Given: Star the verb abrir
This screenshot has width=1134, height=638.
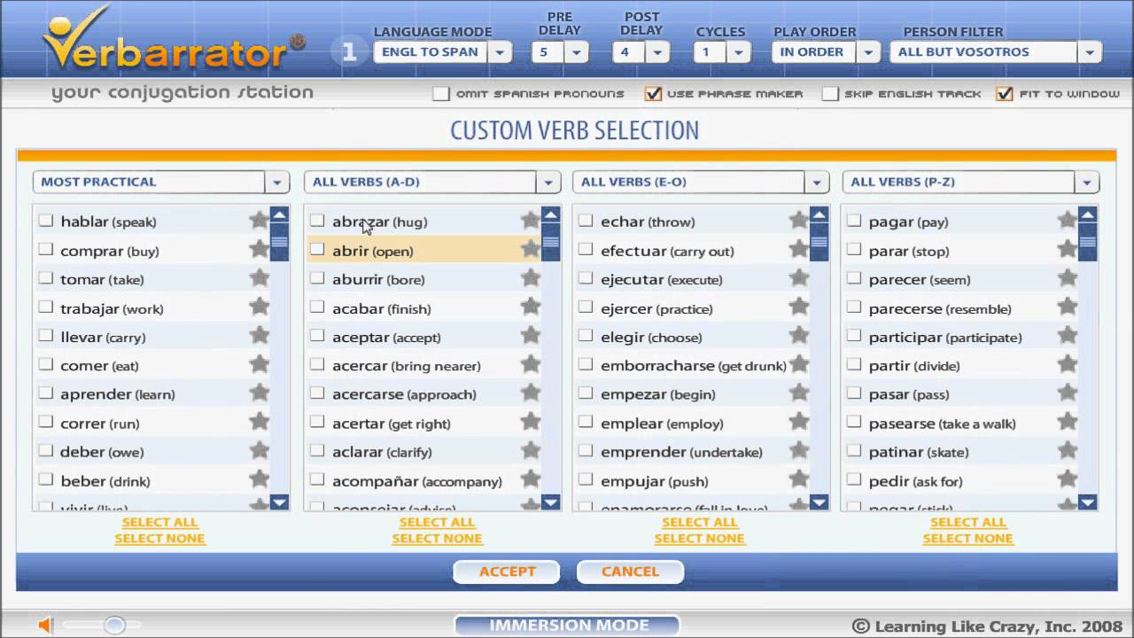Looking at the screenshot, I should (530, 250).
